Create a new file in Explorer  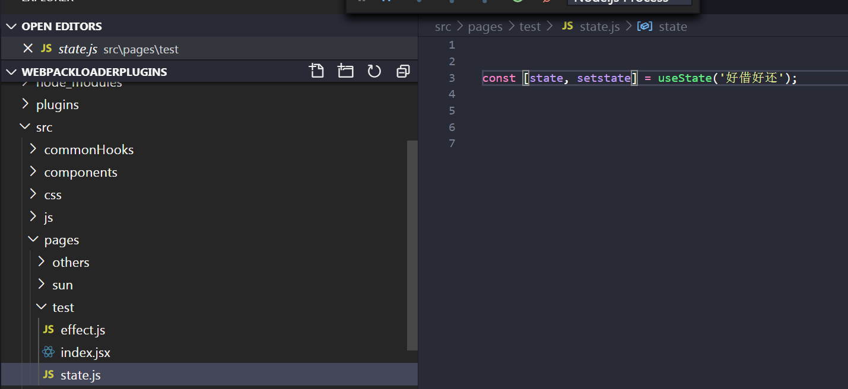(317, 71)
